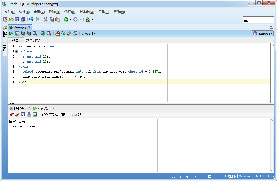This screenshot has height=181, width=277.
Task: Change text case with the Aa icon
Action: [x=63, y=33]
